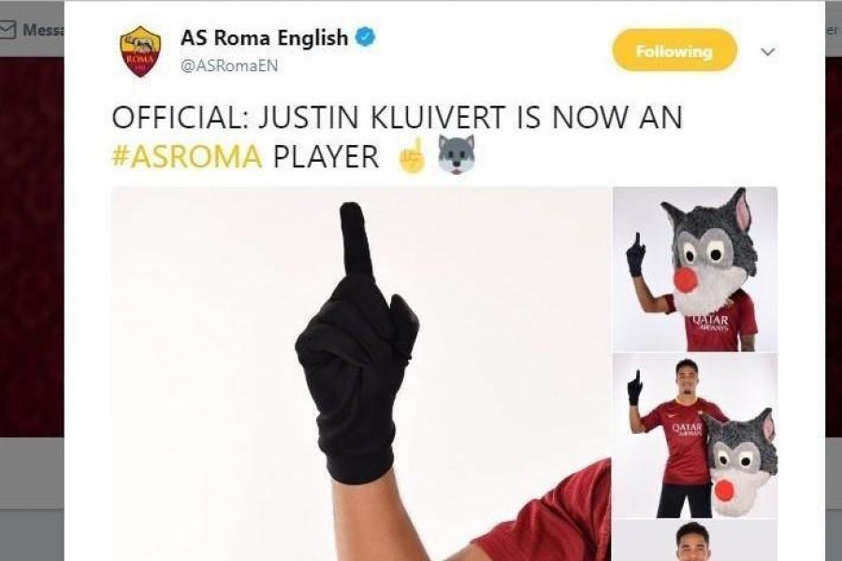The height and width of the screenshot is (561, 842).
Task: Open the large gloved hand photo
Action: [361, 374]
